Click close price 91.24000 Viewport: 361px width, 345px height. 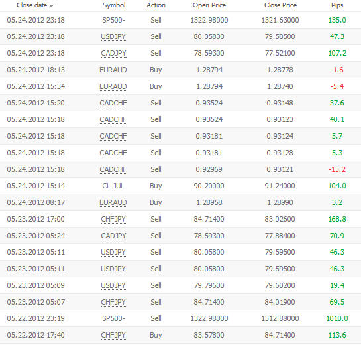point(280,186)
